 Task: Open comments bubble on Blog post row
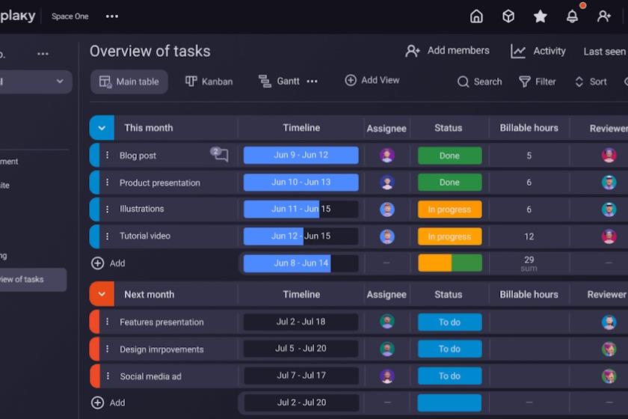pyautogui.click(x=220, y=154)
